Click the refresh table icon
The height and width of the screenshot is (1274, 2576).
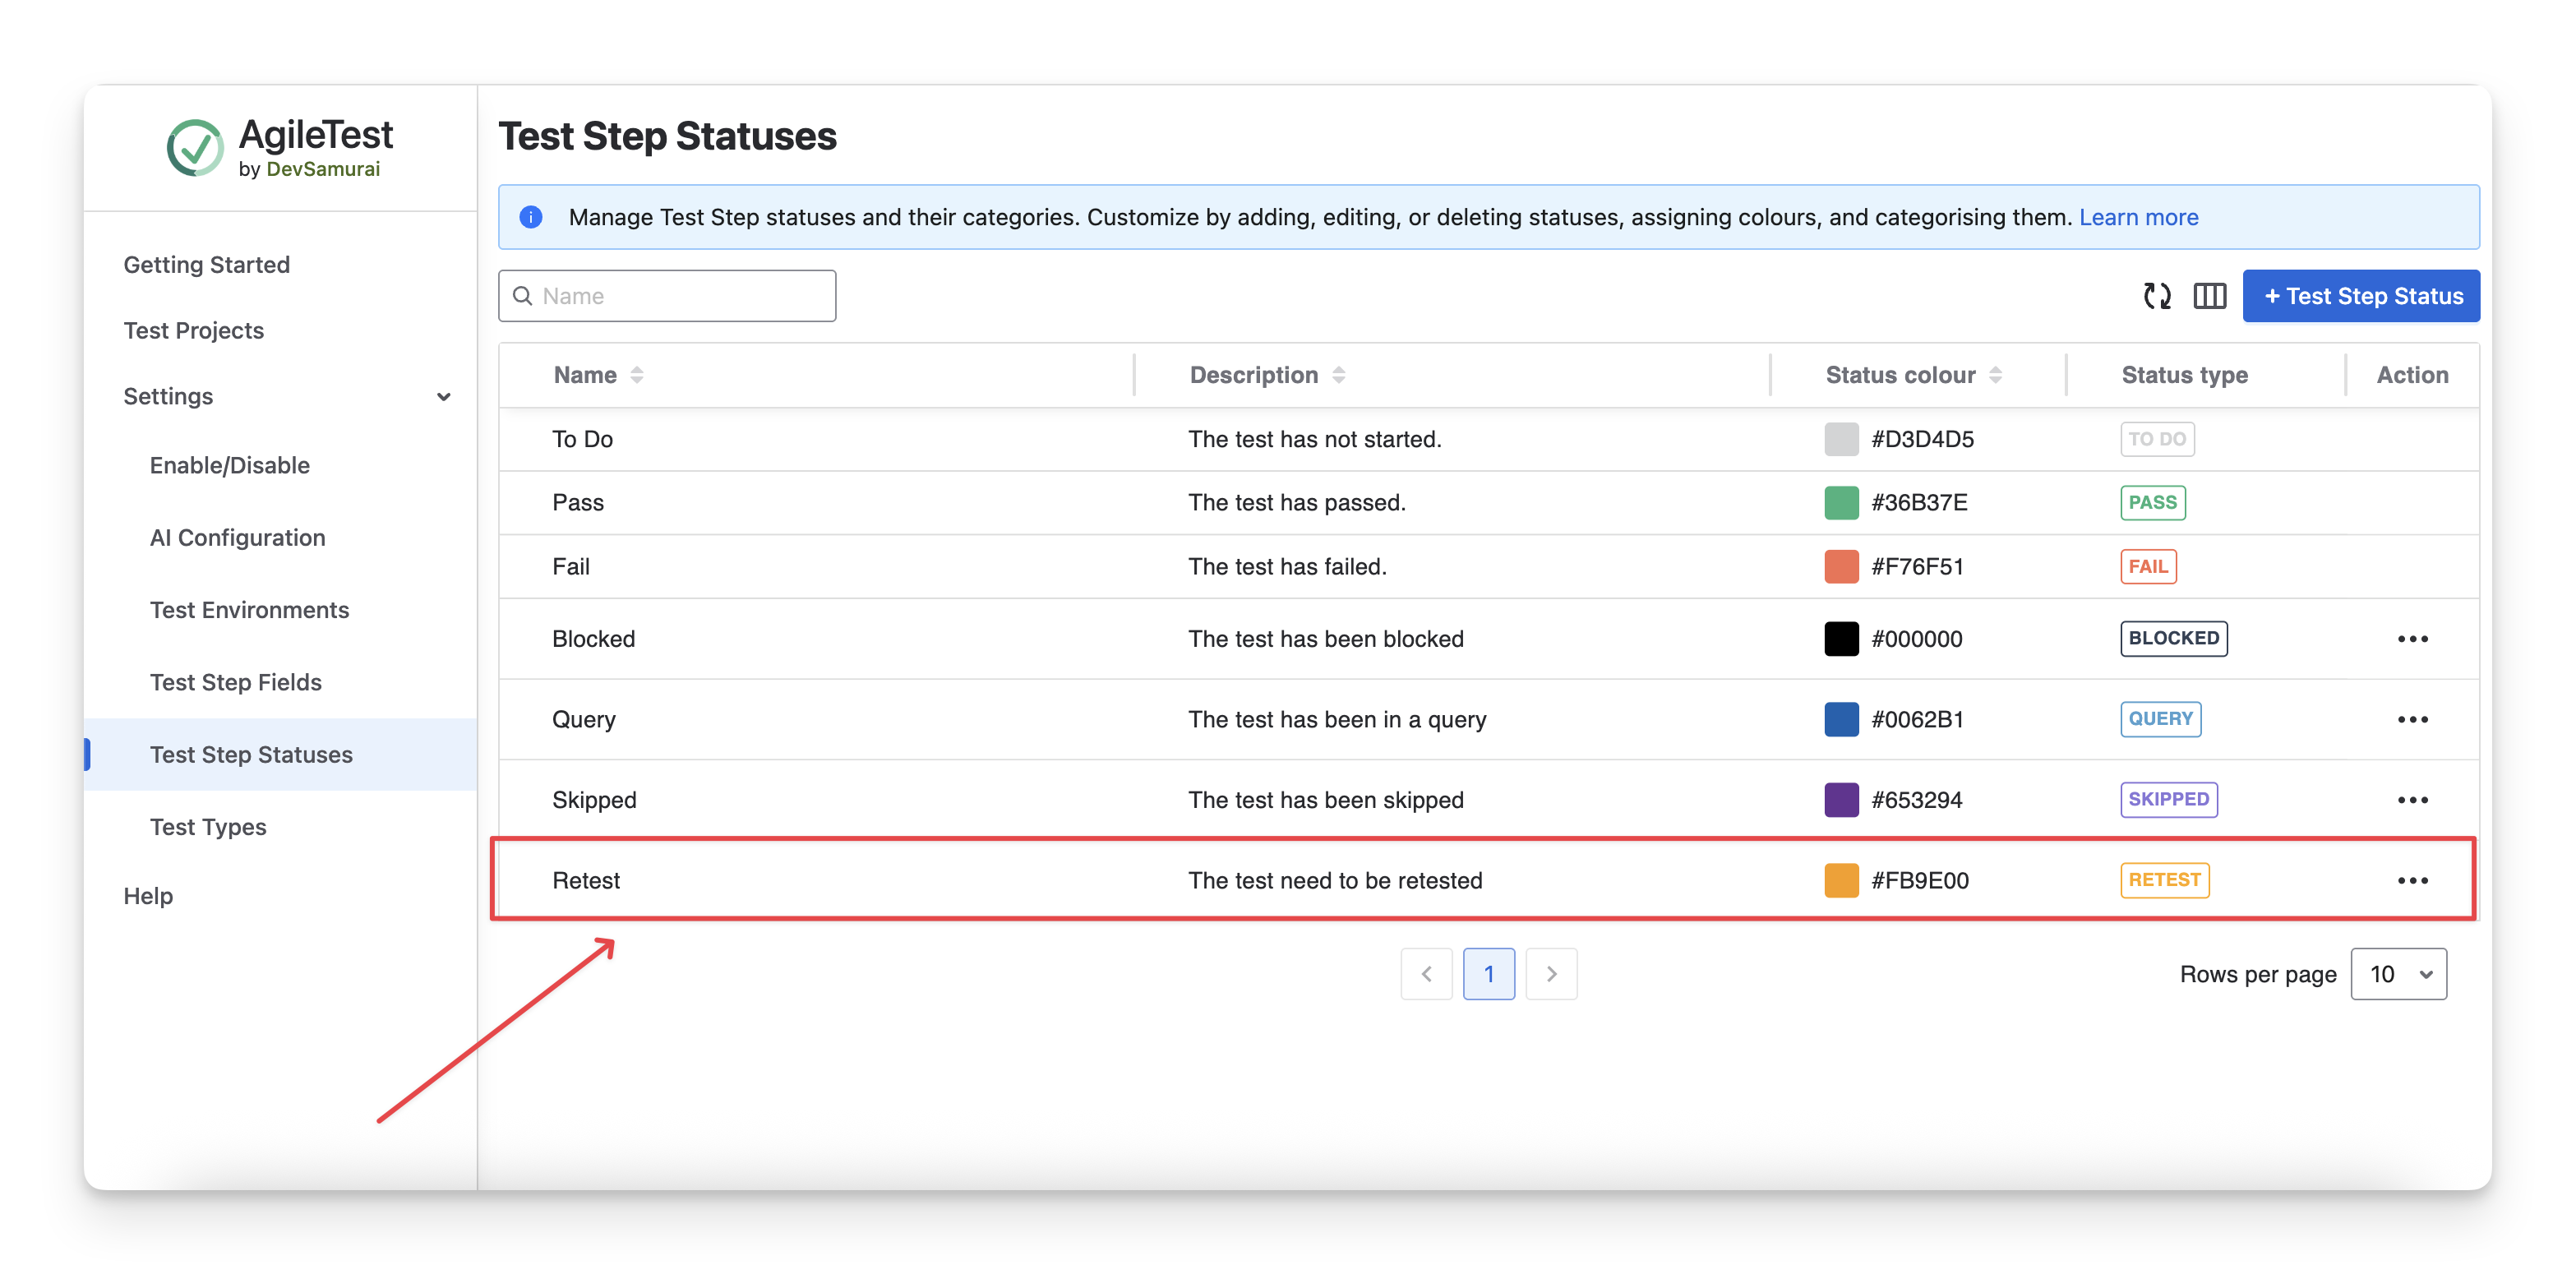pyautogui.click(x=2157, y=296)
